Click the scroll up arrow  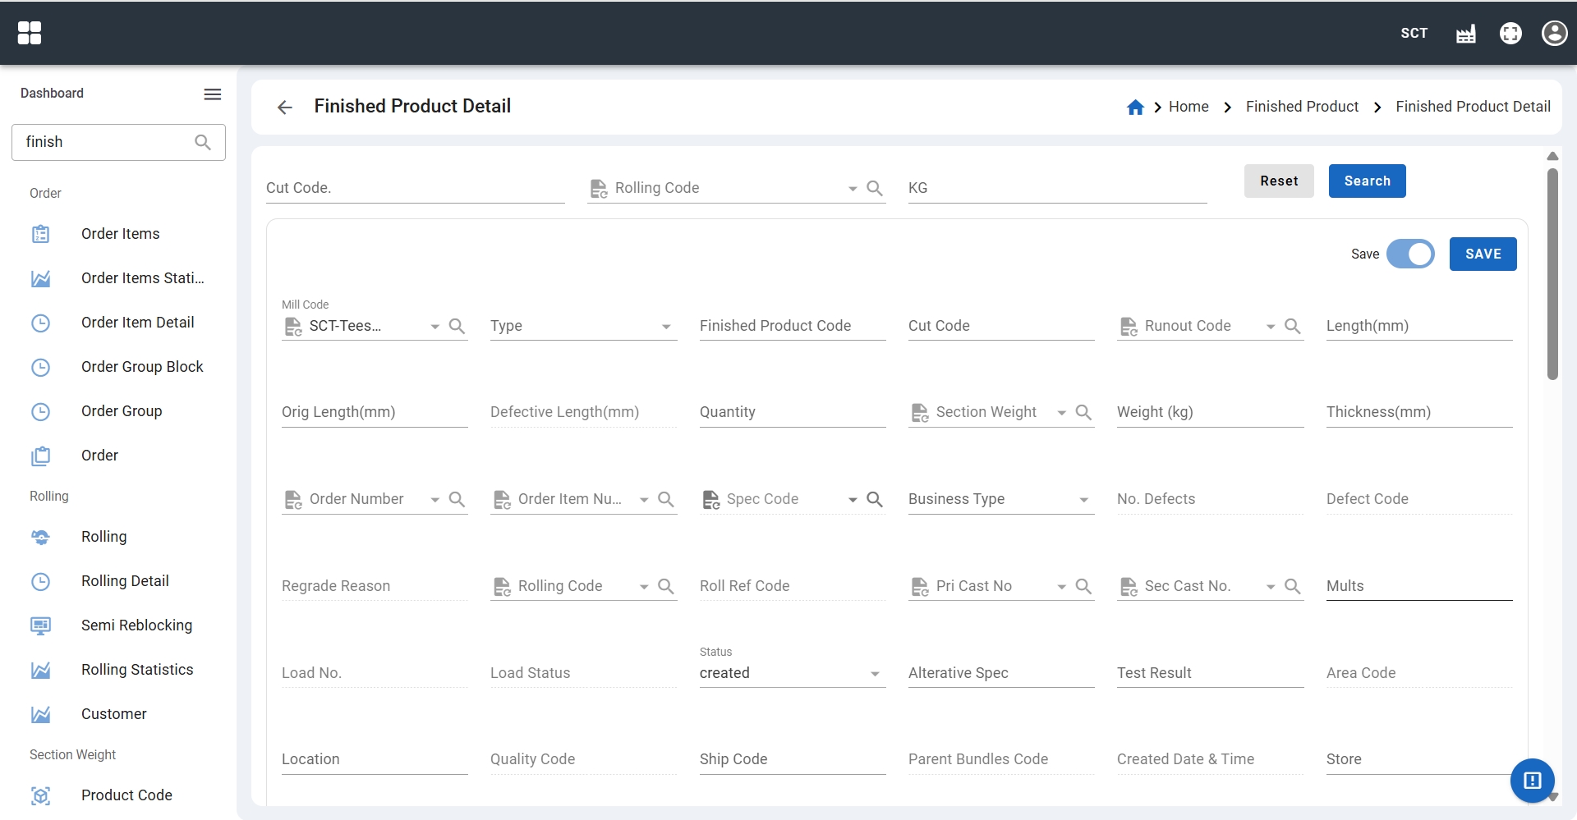[x=1552, y=156]
